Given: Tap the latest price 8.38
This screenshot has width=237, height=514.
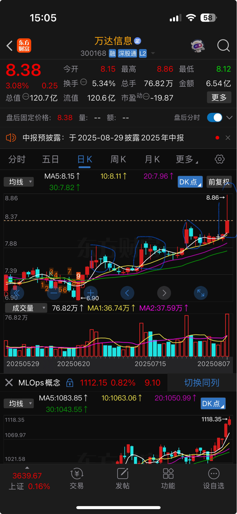Looking at the screenshot, I should [23, 70].
